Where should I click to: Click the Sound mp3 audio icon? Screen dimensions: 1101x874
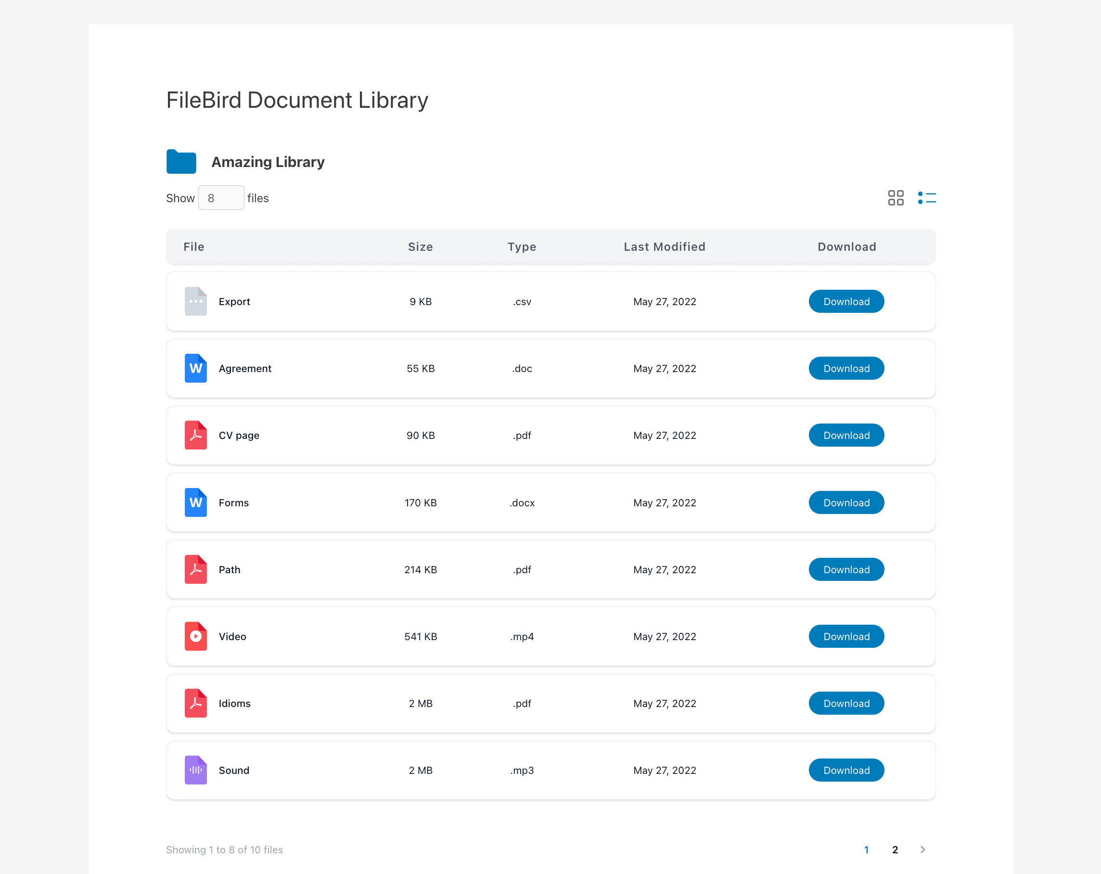(195, 771)
